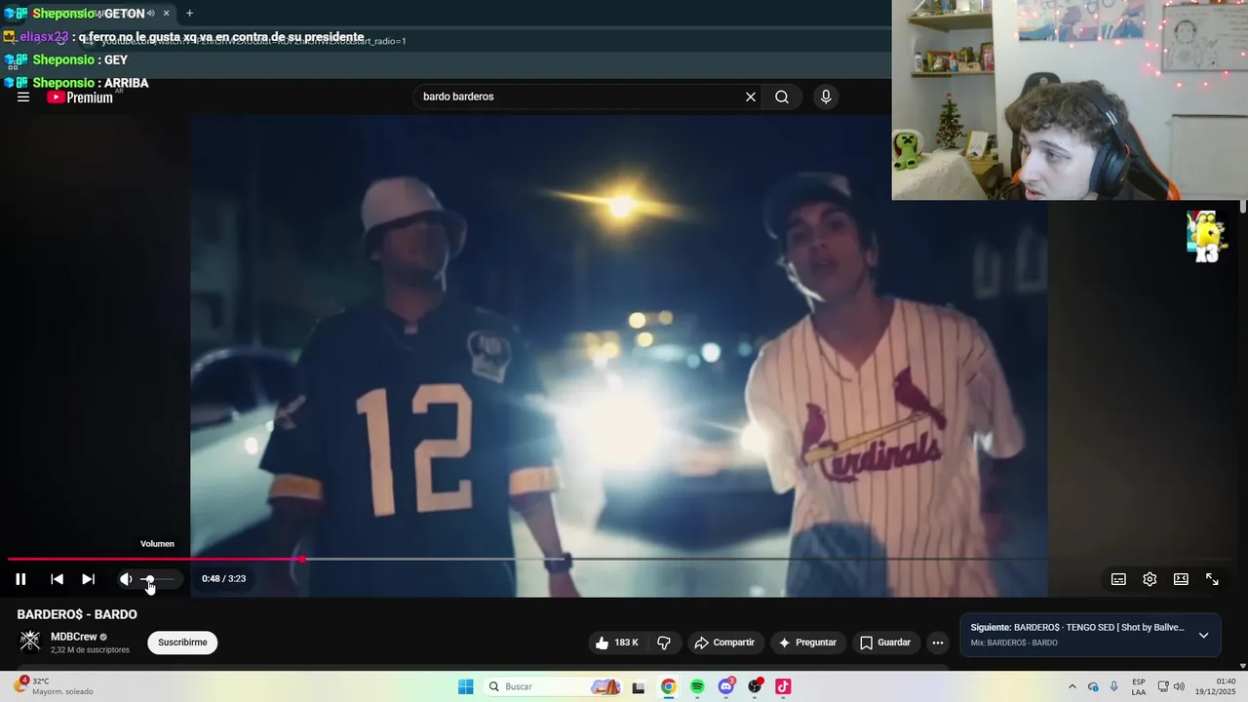This screenshot has height=702, width=1248.
Task: Like the video (183 K)
Action: coord(616,643)
